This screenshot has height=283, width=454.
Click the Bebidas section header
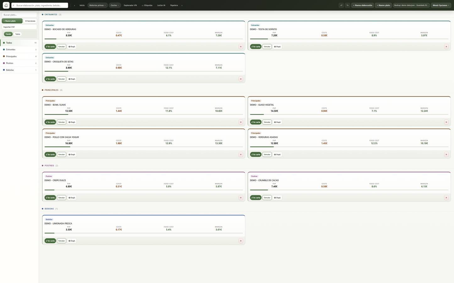(50, 209)
